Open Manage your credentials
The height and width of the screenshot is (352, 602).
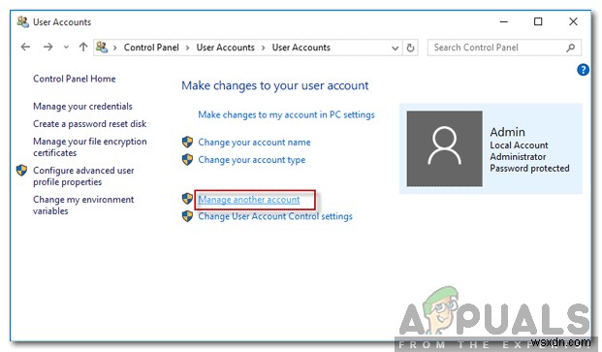pyautogui.click(x=82, y=107)
